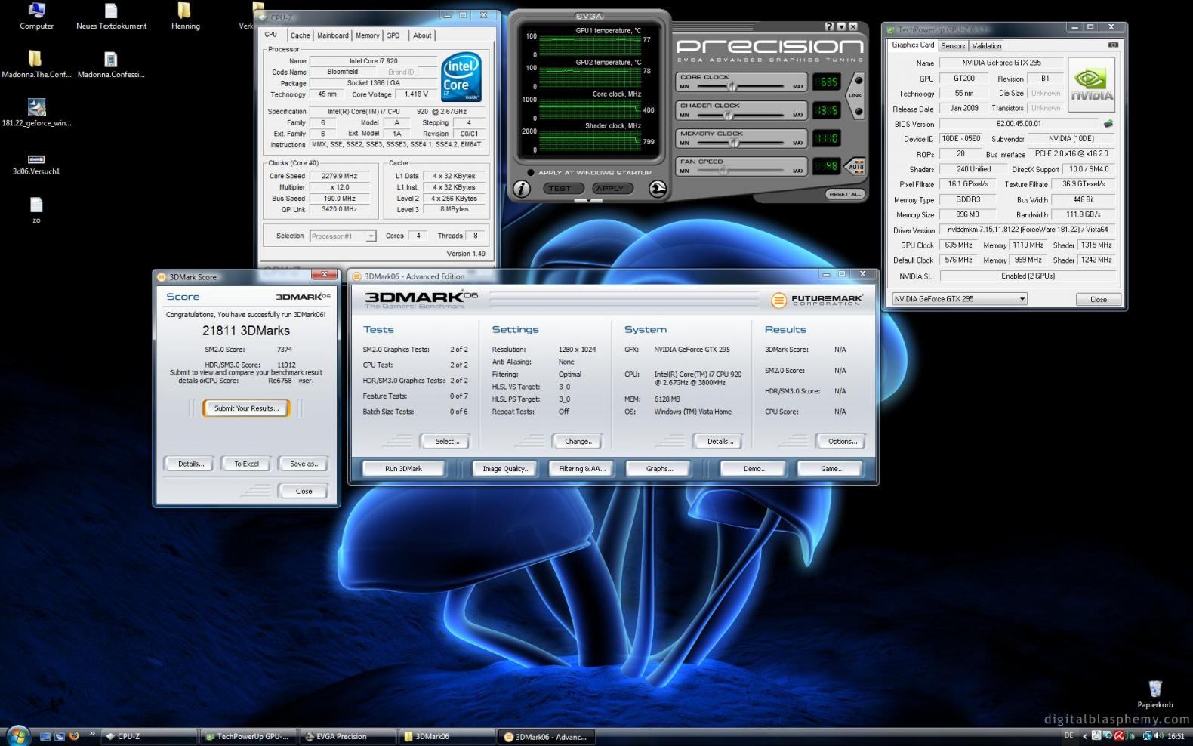Click the Options button in 3DMark06
1193x746 pixels.
click(842, 442)
